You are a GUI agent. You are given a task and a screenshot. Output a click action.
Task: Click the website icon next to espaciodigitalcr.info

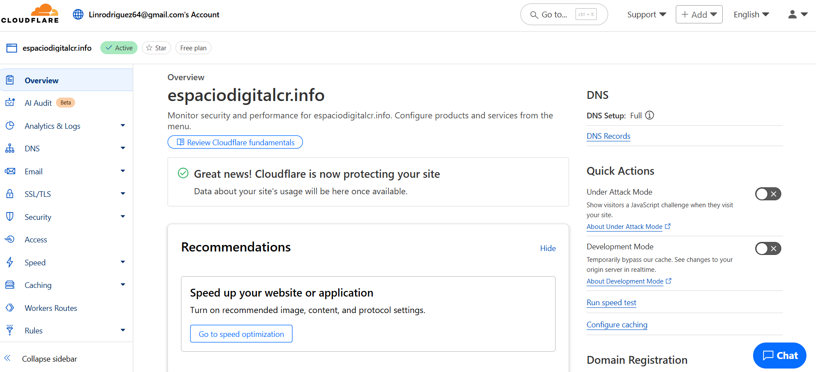(x=12, y=48)
